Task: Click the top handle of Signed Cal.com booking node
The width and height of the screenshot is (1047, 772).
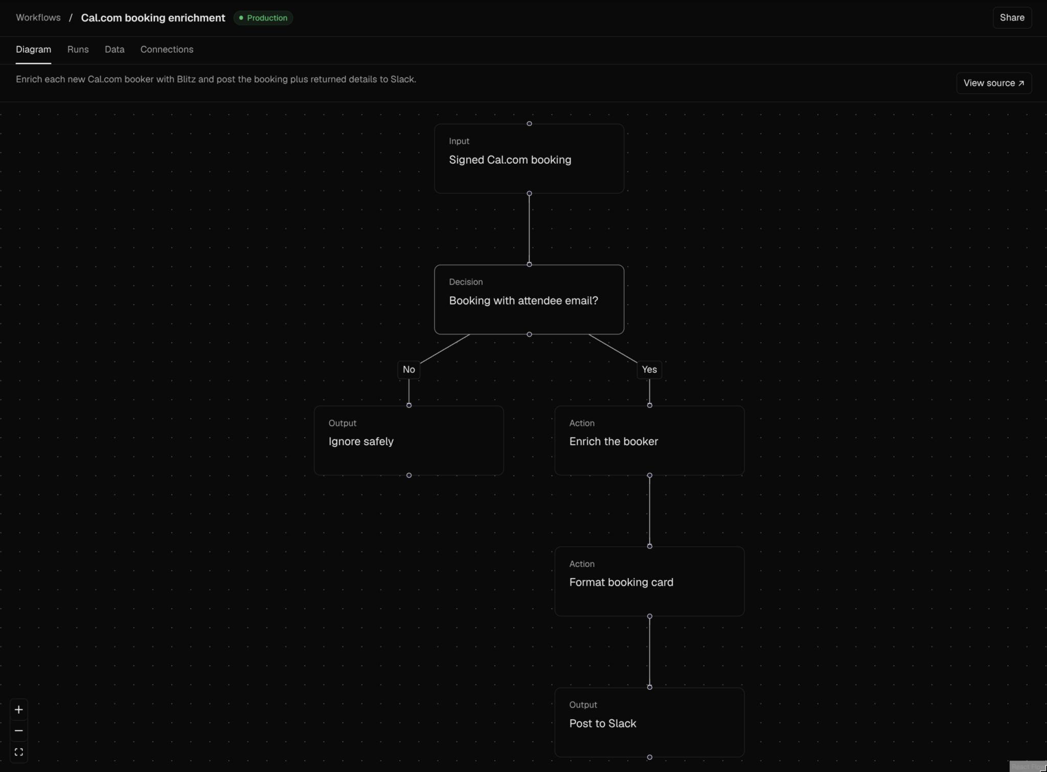Action: coord(529,124)
